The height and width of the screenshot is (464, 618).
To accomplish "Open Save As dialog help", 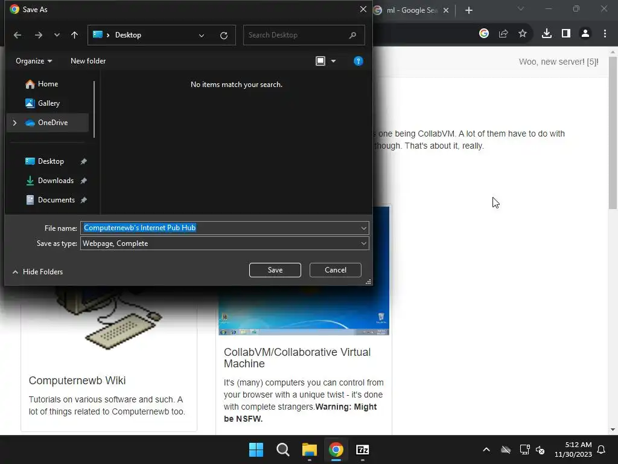I will tap(358, 61).
